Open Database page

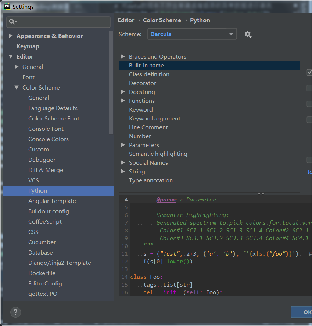[x=41, y=252]
